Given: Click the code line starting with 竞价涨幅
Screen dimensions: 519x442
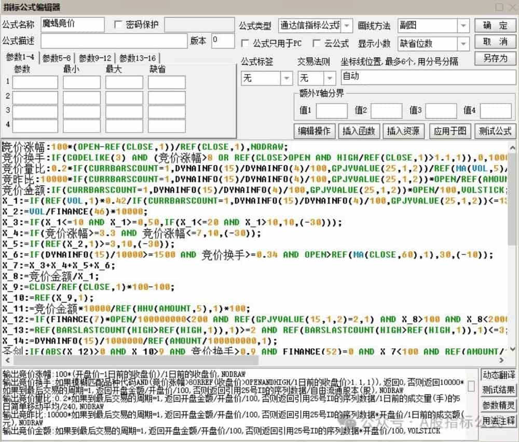Looking at the screenshot, I should point(145,147).
